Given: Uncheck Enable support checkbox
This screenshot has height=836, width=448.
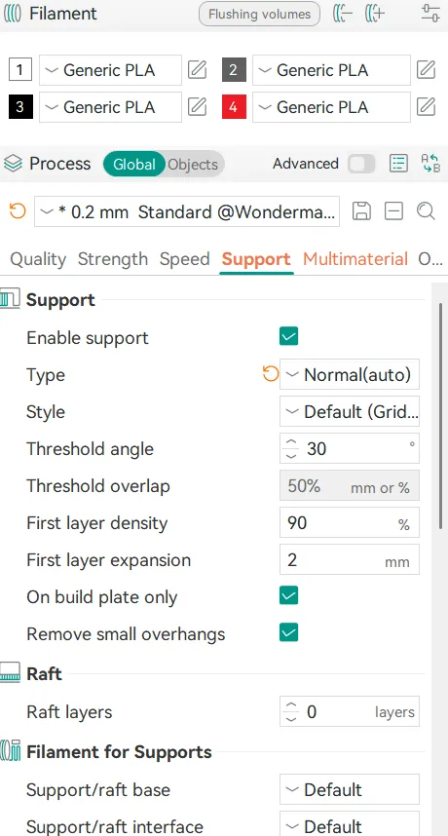Looking at the screenshot, I should coord(288,336).
